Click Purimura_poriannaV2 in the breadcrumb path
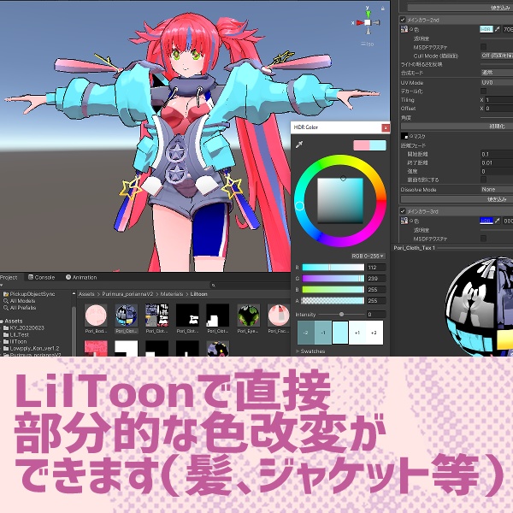 pyautogui.click(x=127, y=294)
